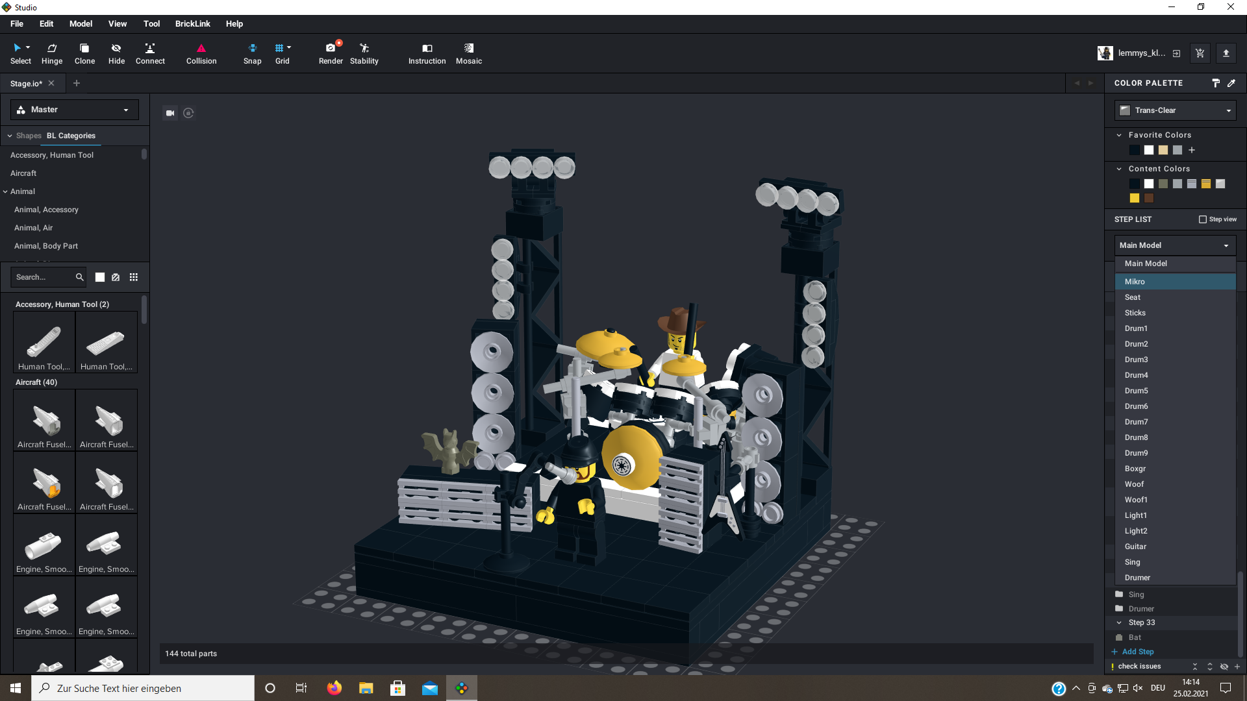Open the Trans-Clear color dropdown
Image resolution: width=1247 pixels, height=701 pixels.
coord(1175,110)
